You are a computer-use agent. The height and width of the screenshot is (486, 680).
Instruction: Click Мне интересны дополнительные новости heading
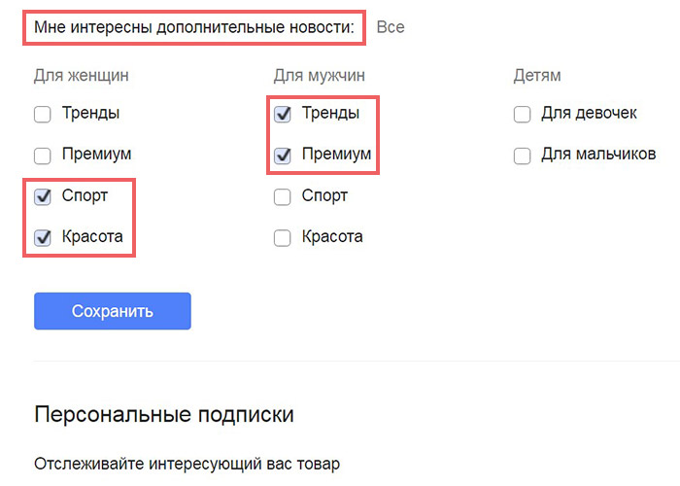coord(194,27)
